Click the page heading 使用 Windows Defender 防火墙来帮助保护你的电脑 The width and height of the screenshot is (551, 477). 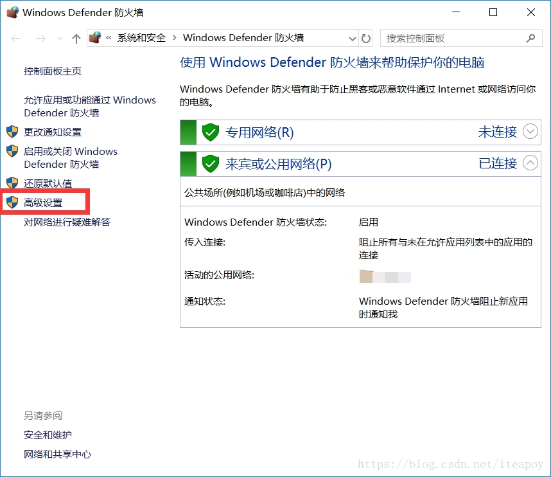coord(332,62)
